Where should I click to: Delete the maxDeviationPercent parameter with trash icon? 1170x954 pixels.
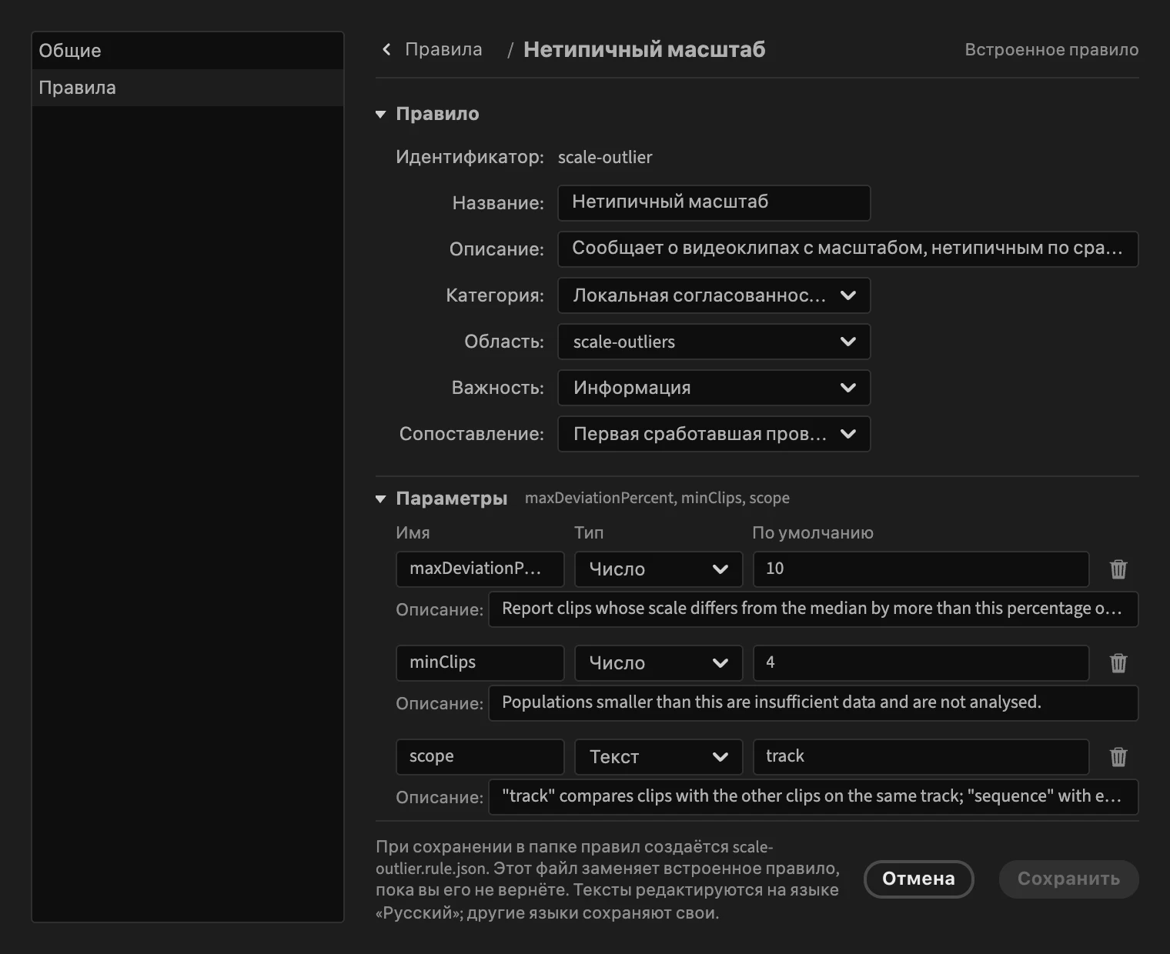(x=1118, y=569)
